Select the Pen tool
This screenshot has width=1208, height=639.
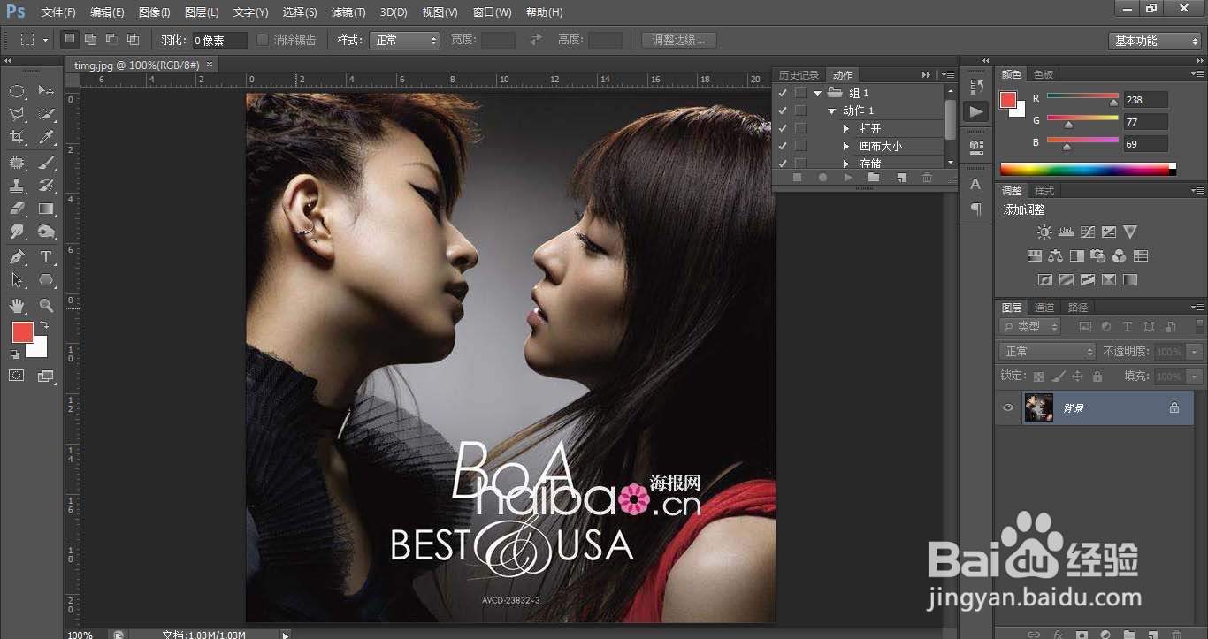[17, 257]
